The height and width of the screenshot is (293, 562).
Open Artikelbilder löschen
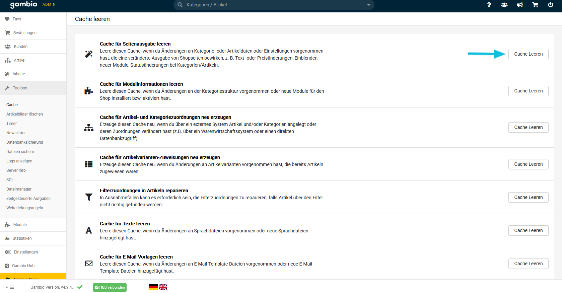pyautogui.click(x=24, y=114)
